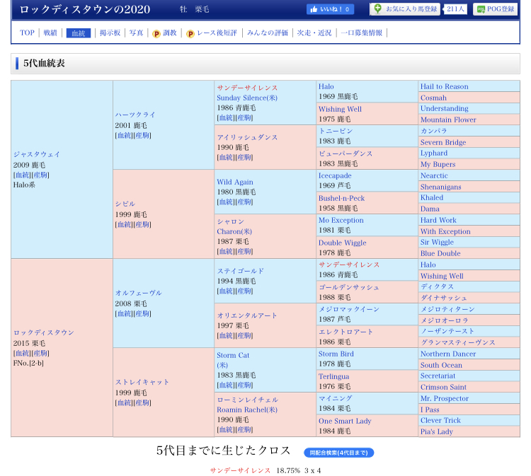Switch to the 戦績 tab
531x476 pixels.
50,33
